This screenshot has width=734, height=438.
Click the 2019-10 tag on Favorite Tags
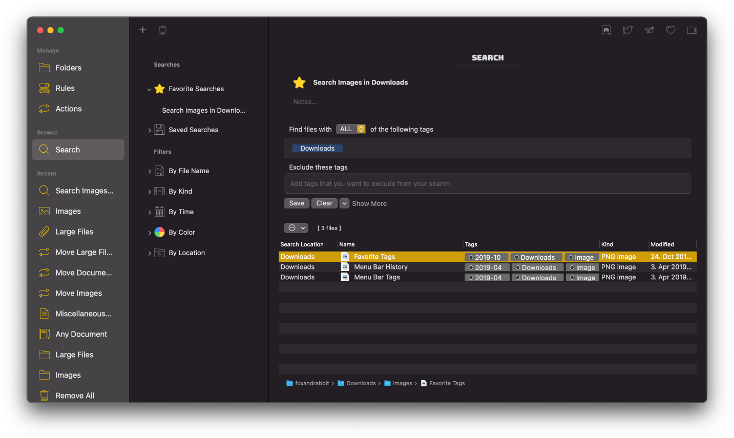pos(487,256)
